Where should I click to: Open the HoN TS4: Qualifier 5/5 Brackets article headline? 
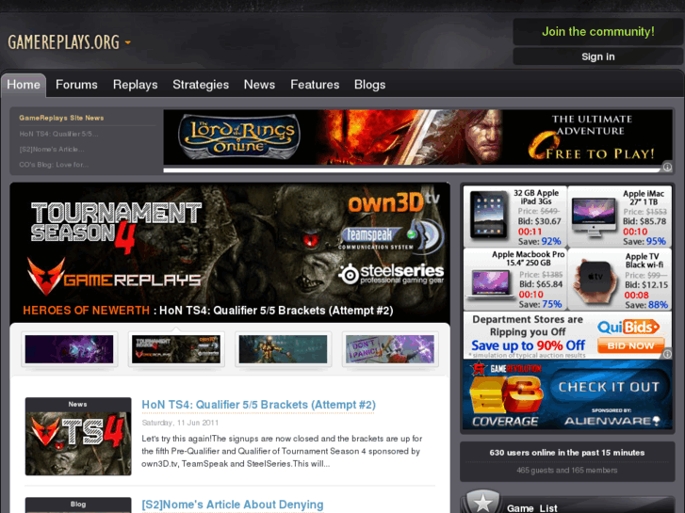258,405
